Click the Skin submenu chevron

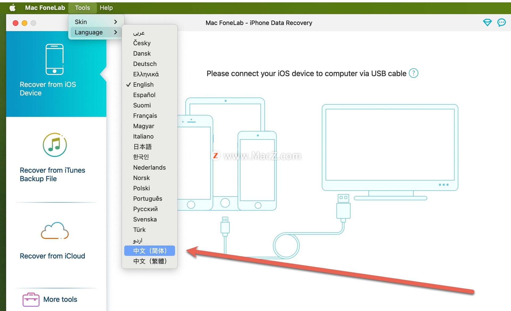[116, 22]
